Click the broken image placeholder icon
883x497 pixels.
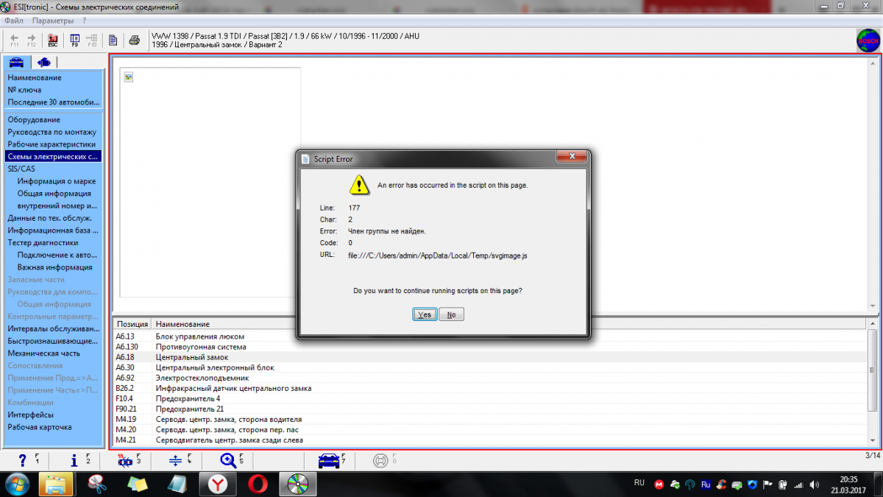click(x=129, y=77)
